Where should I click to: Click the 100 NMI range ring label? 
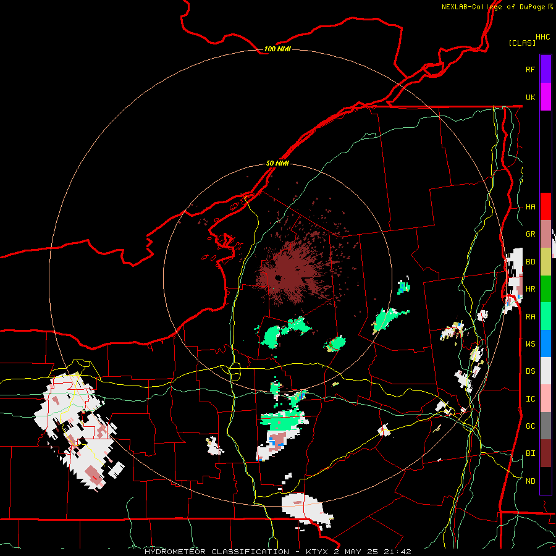tap(277, 49)
